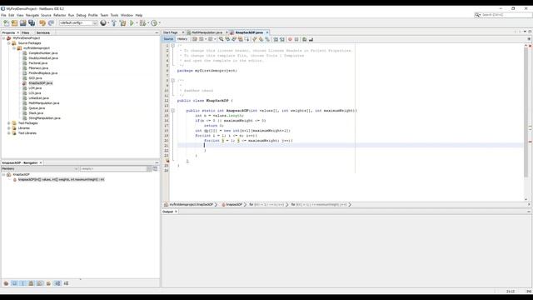The image size is (533, 300).
Task: Click the Clean and Build Project icon
Action: pyautogui.click(x=122, y=22)
